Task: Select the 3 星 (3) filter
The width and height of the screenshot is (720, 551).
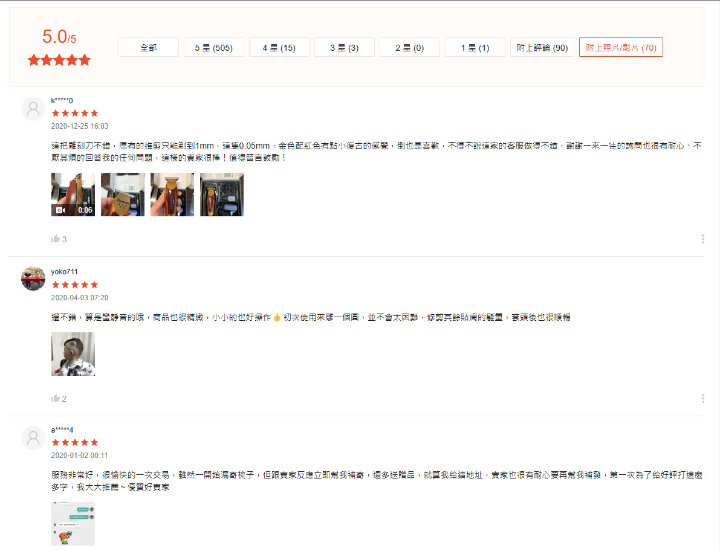Action: 345,48
